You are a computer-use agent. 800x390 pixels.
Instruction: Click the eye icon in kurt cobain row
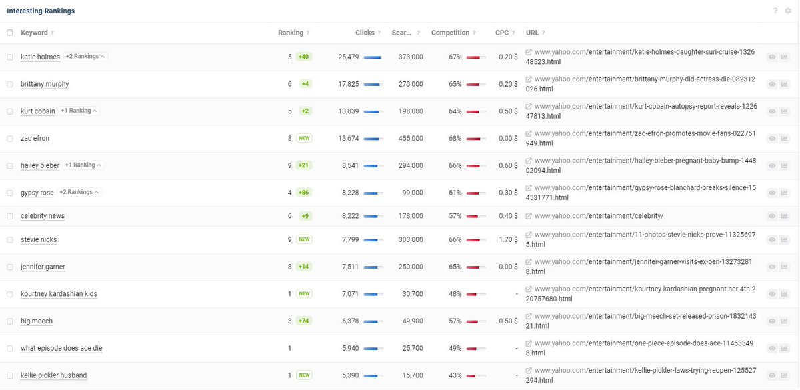[772, 111]
